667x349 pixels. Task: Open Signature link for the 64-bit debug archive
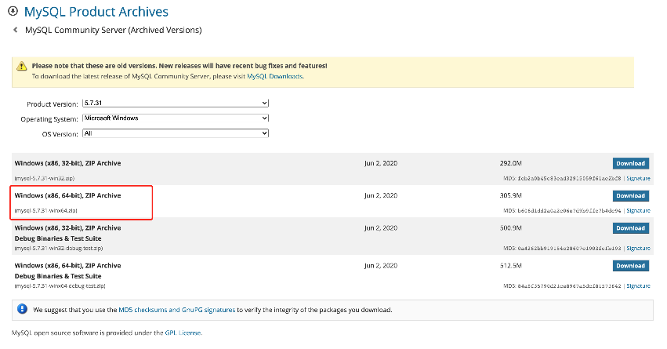[638, 285]
